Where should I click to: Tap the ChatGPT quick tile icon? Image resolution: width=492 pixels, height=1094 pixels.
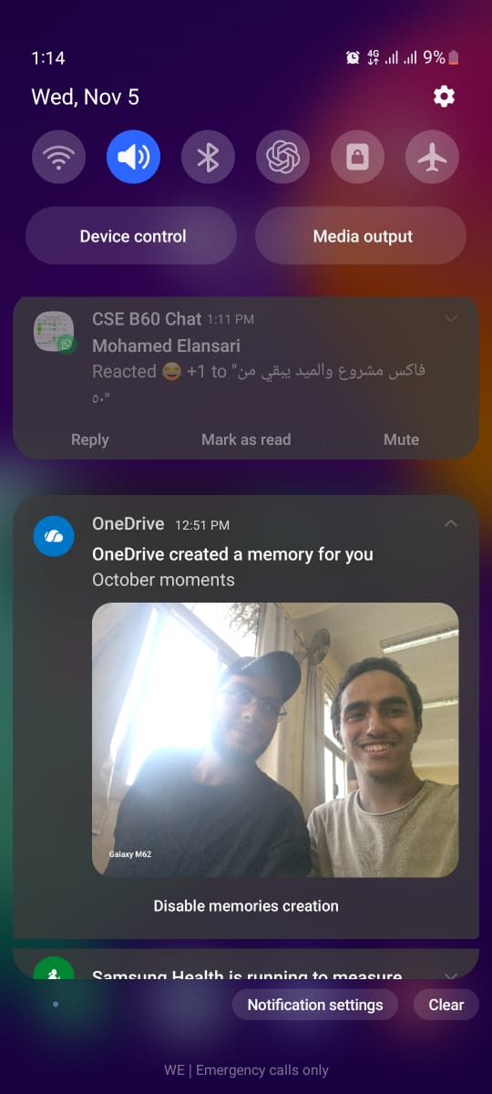coord(283,158)
